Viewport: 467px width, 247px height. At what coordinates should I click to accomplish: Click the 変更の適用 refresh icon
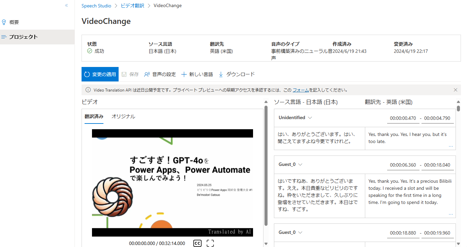[88, 74]
